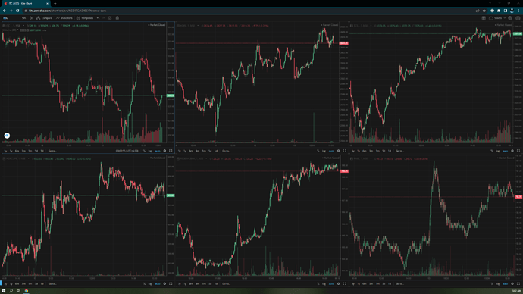Click the green current price label on ITC chart
Viewport: 523px width, 294px height.
[171, 95]
